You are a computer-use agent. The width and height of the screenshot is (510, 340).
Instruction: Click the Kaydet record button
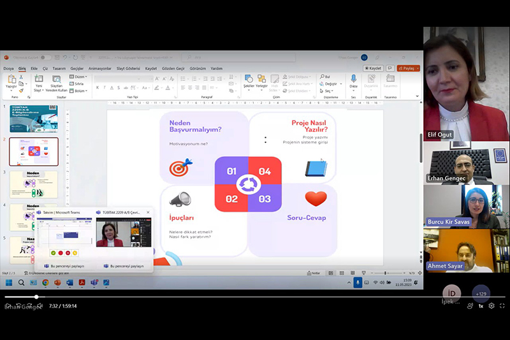[372, 68]
